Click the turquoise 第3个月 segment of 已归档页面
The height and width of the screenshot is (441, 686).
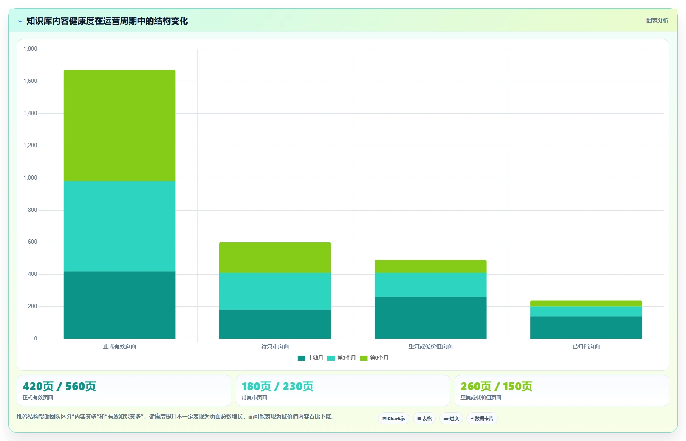(586, 312)
